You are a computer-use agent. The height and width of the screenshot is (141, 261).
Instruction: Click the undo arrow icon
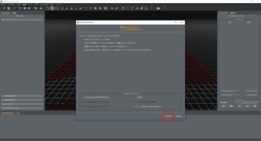tap(112, 8)
